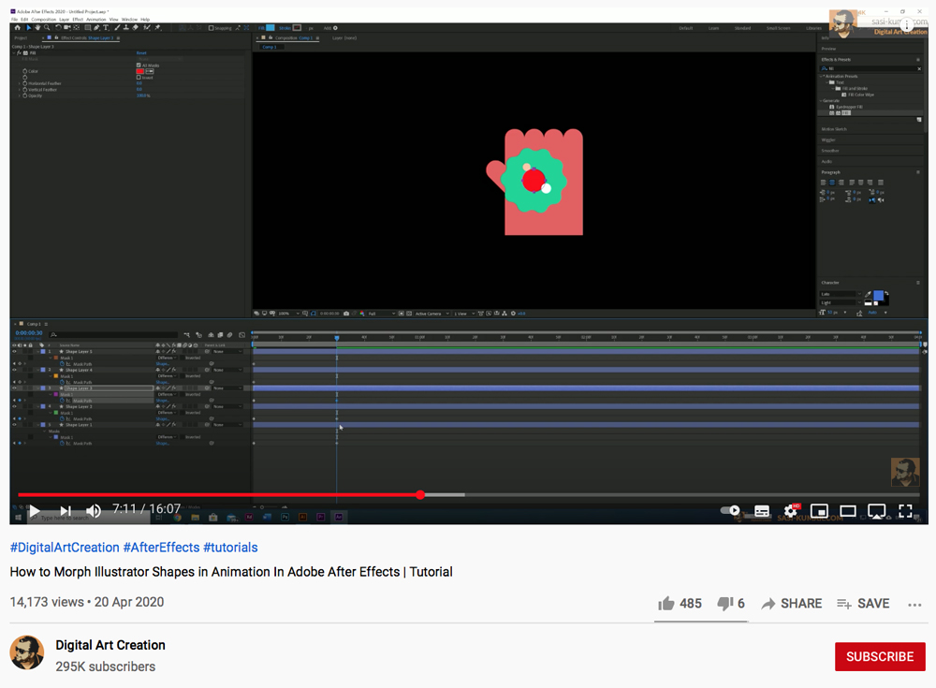Viewport: 936px width, 688px height.
Task: Hide Shape Layer 1 visibility eye
Action: tap(14, 425)
